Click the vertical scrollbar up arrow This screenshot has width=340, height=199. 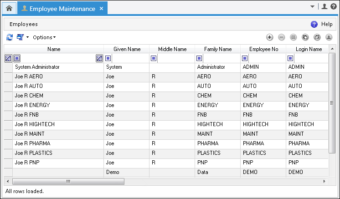point(332,49)
